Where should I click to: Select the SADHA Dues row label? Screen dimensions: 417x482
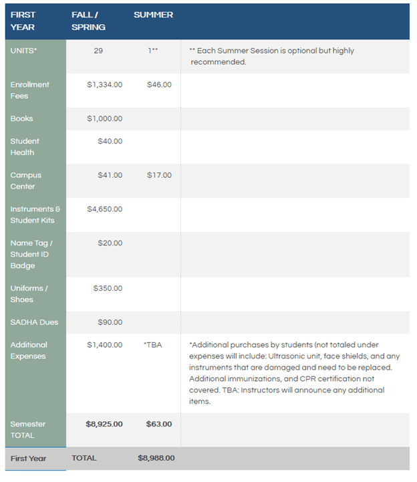point(34,322)
